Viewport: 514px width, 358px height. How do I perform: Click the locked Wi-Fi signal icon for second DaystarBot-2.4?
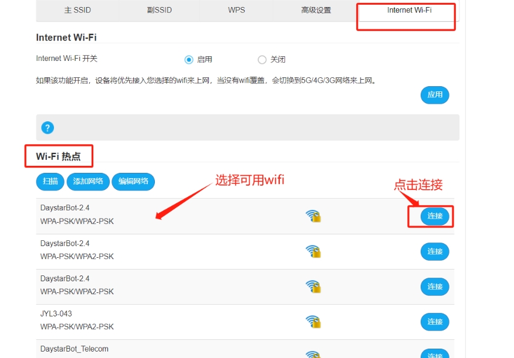click(x=313, y=251)
